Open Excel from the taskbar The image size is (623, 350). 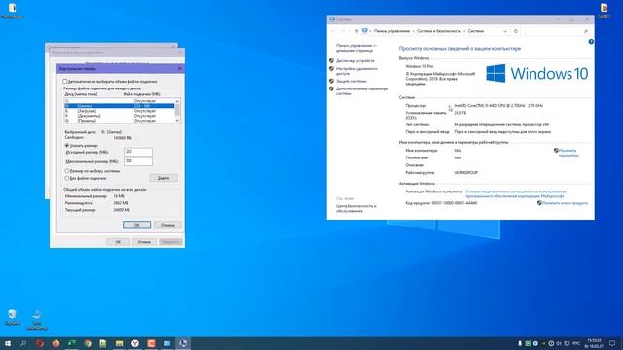point(71,343)
